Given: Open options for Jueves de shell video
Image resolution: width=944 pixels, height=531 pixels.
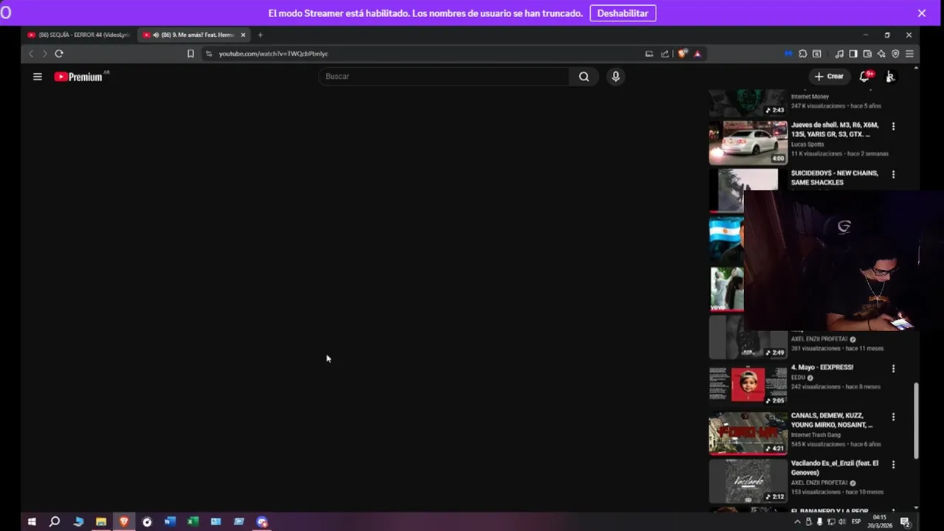Looking at the screenshot, I should (893, 127).
